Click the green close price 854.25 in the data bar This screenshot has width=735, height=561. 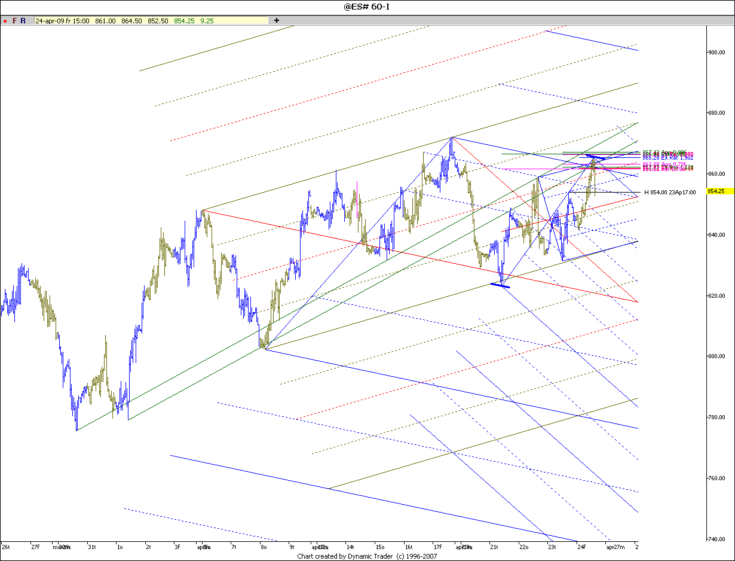pyautogui.click(x=184, y=20)
